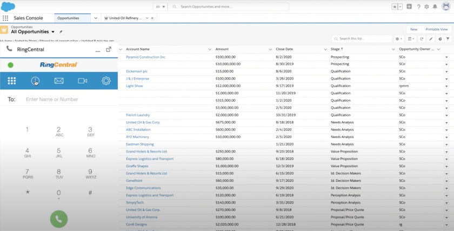Viewport: 454px width, 231px height.
Task: Open the user profile avatar
Action: 446,6
